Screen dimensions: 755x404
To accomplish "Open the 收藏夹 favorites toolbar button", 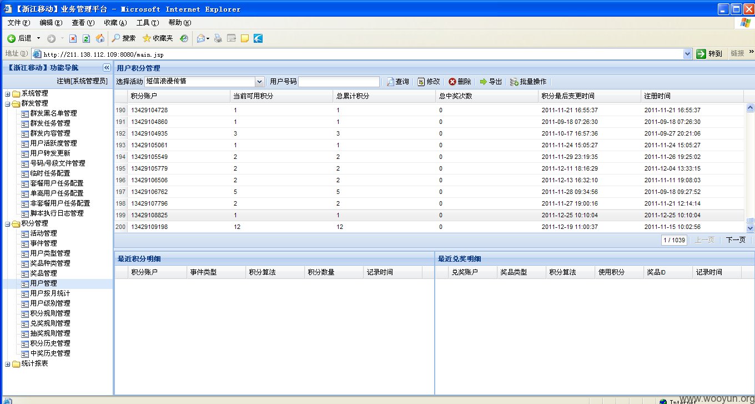I will pos(158,38).
